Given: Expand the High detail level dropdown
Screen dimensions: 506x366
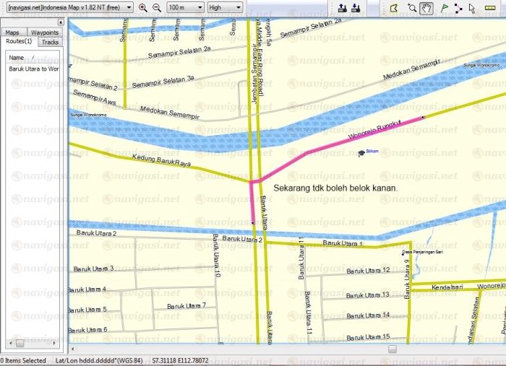Looking at the screenshot, I should tap(224, 7).
